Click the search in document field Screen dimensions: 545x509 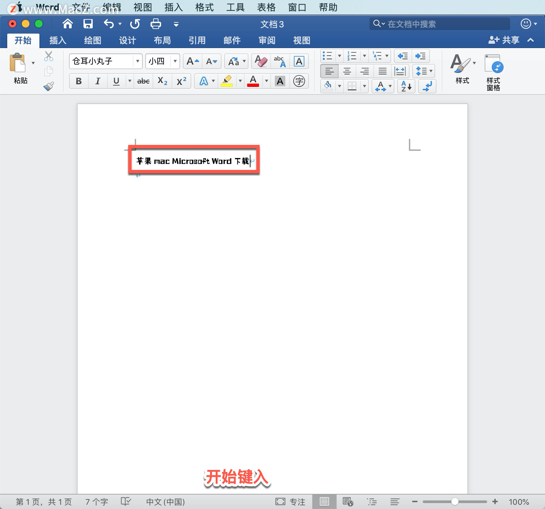(440, 24)
